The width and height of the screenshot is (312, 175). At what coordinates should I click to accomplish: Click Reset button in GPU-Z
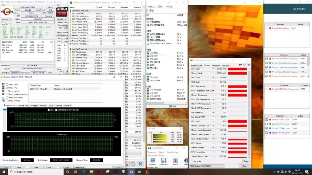(x=245, y=161)
